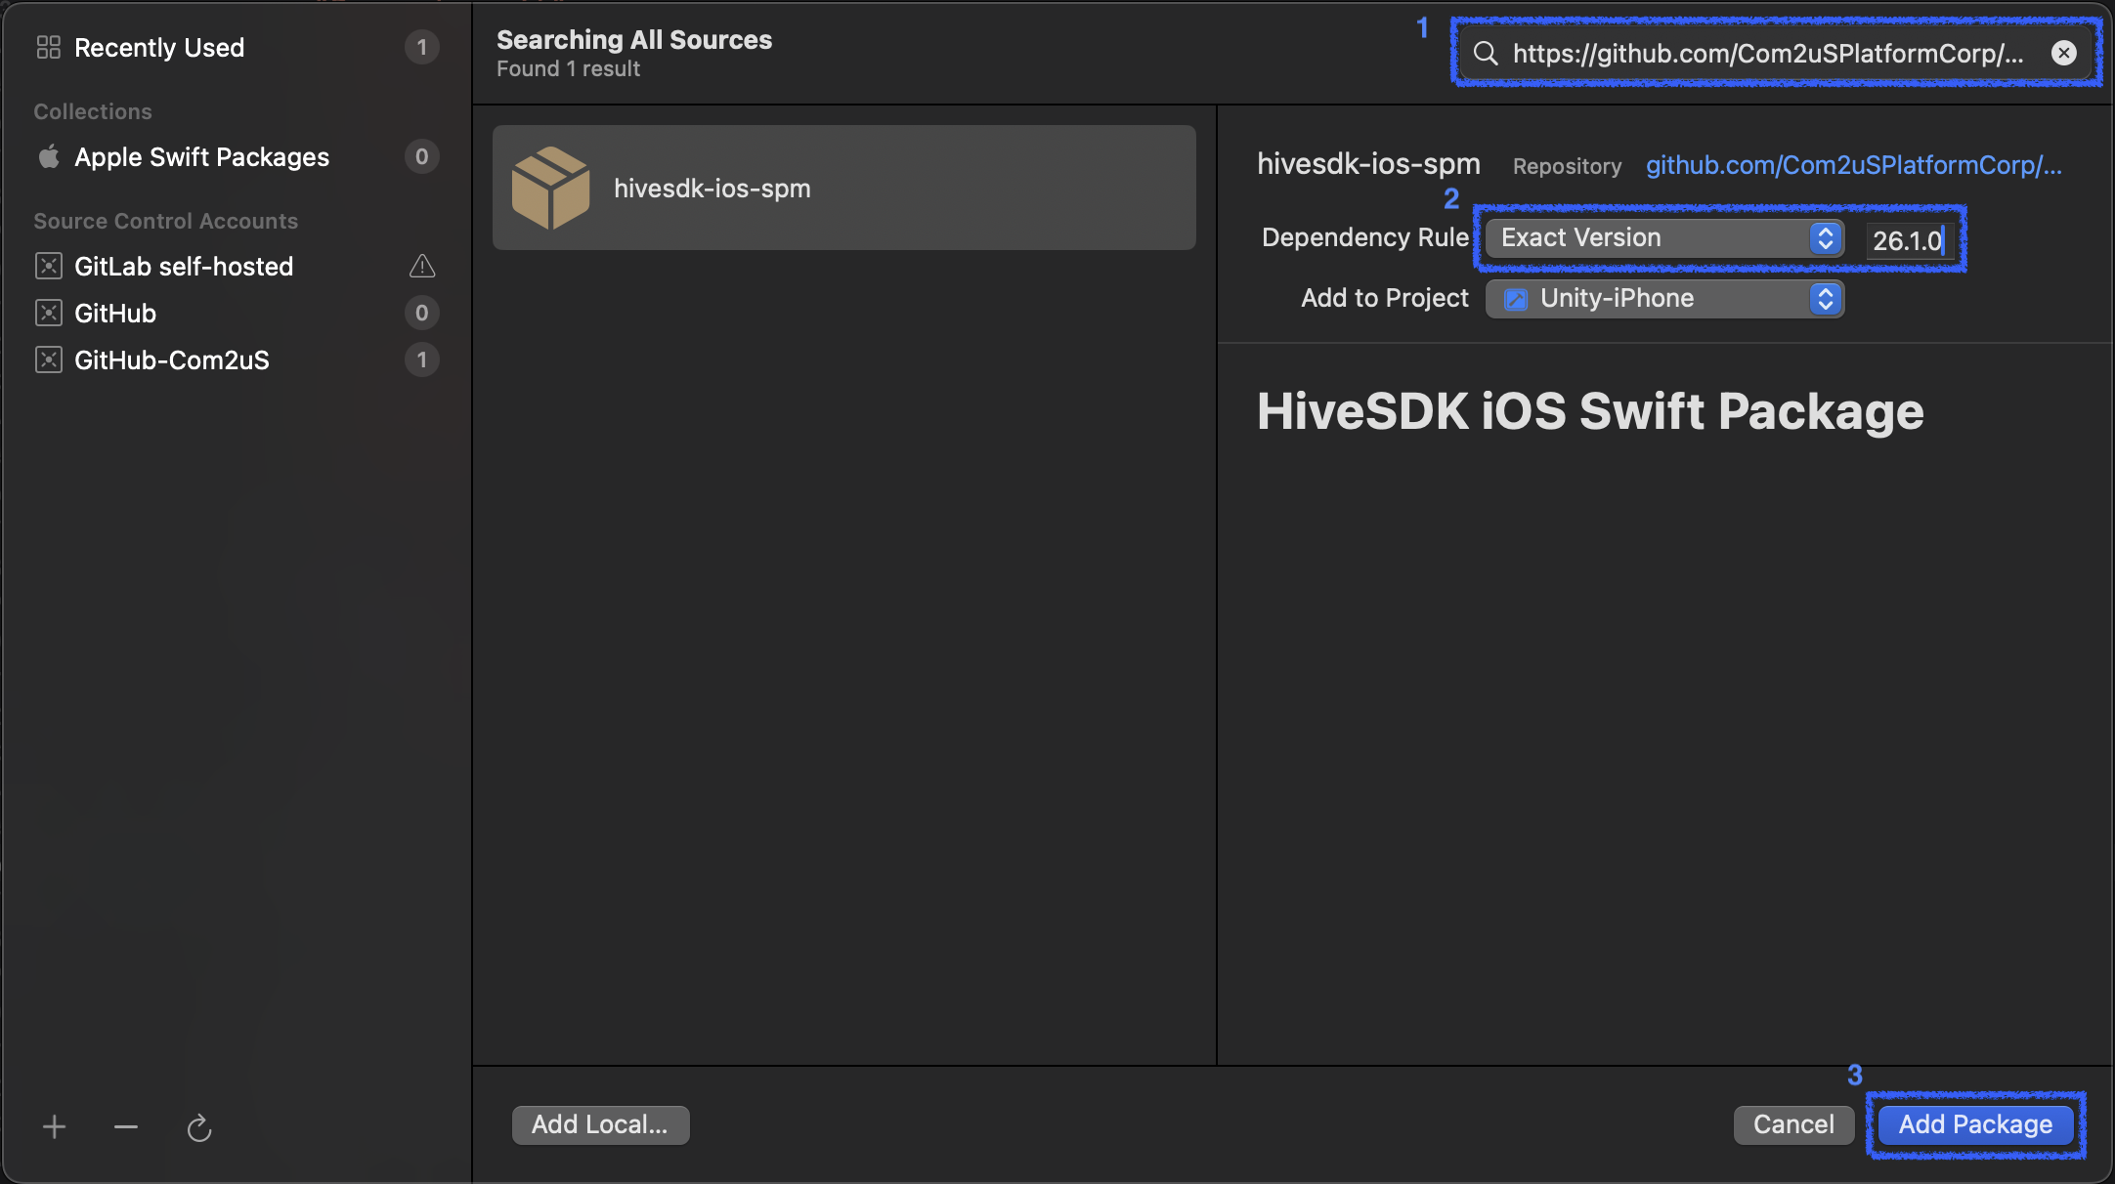
Task: Click the hivesdk-ios-spm package box icon
Action: click(550, 188)
